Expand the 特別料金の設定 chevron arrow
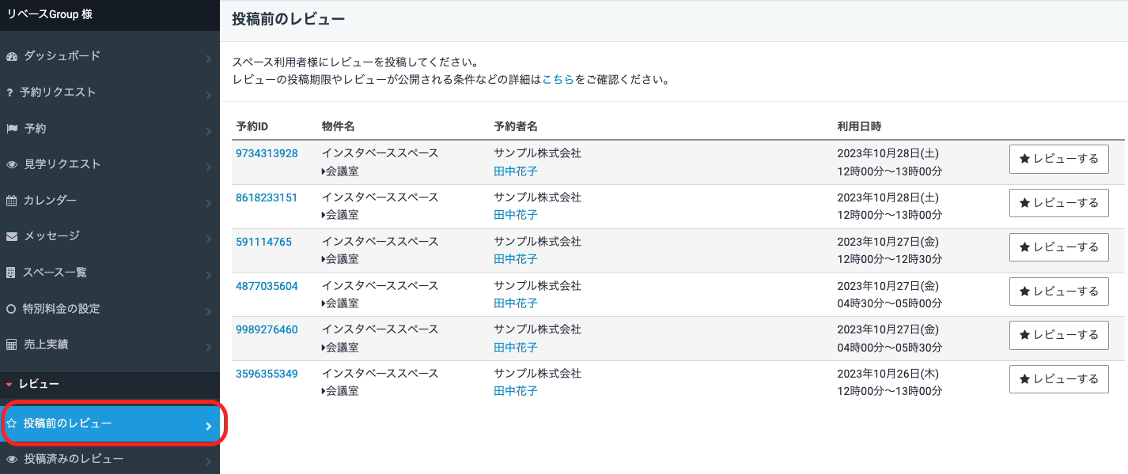Screen dimensions: 1128x474 tap(208, 311)
